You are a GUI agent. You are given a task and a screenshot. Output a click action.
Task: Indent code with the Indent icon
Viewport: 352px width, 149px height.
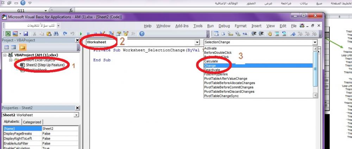coord(254,34)
